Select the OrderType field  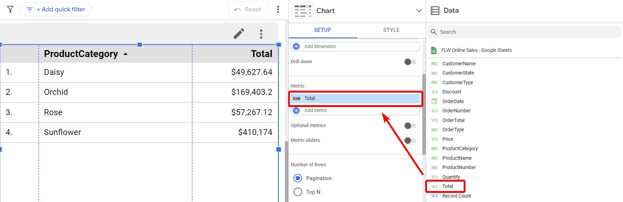pos(453,130)
